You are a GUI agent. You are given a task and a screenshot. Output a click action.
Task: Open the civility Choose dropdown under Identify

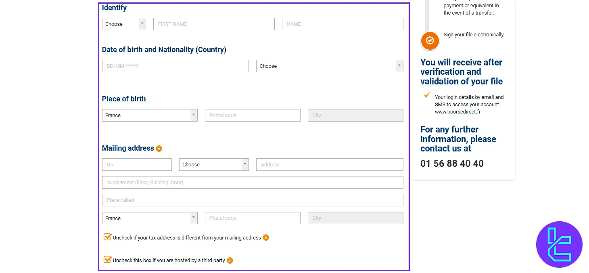[124, 24]
